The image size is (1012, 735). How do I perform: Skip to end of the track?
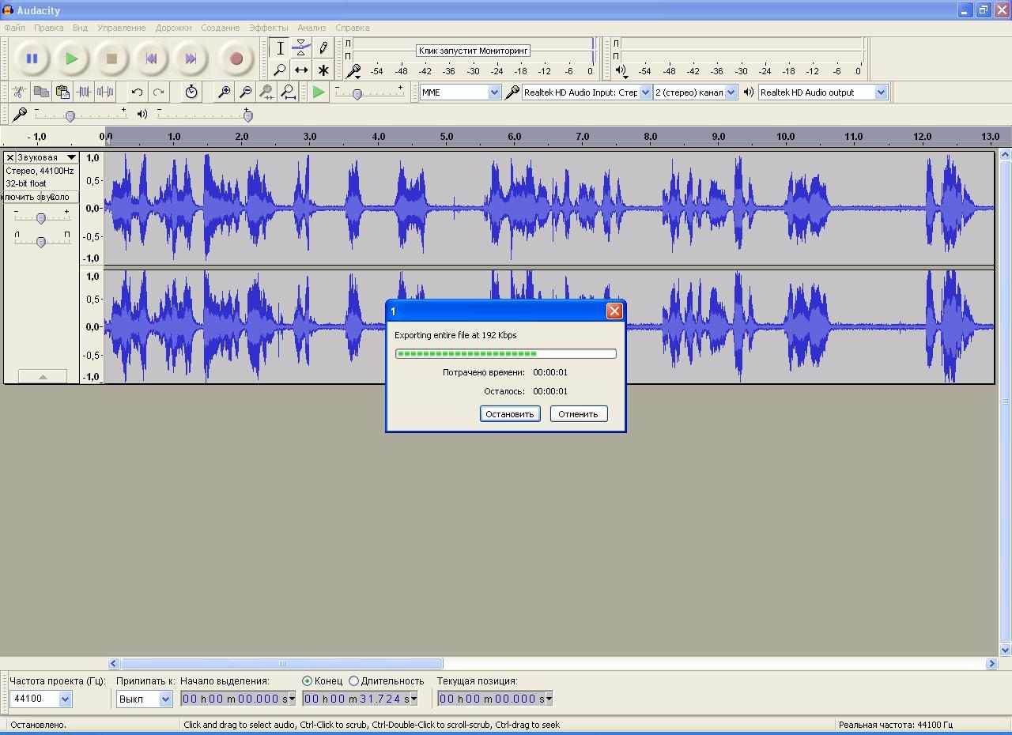pos(191,58)
